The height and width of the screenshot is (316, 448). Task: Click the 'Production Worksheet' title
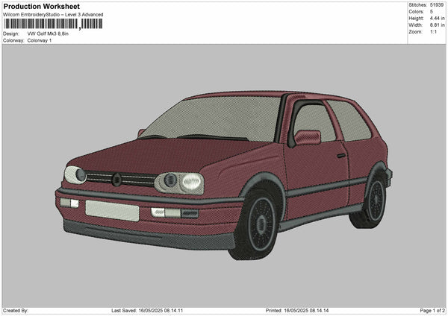click(41, 6)
